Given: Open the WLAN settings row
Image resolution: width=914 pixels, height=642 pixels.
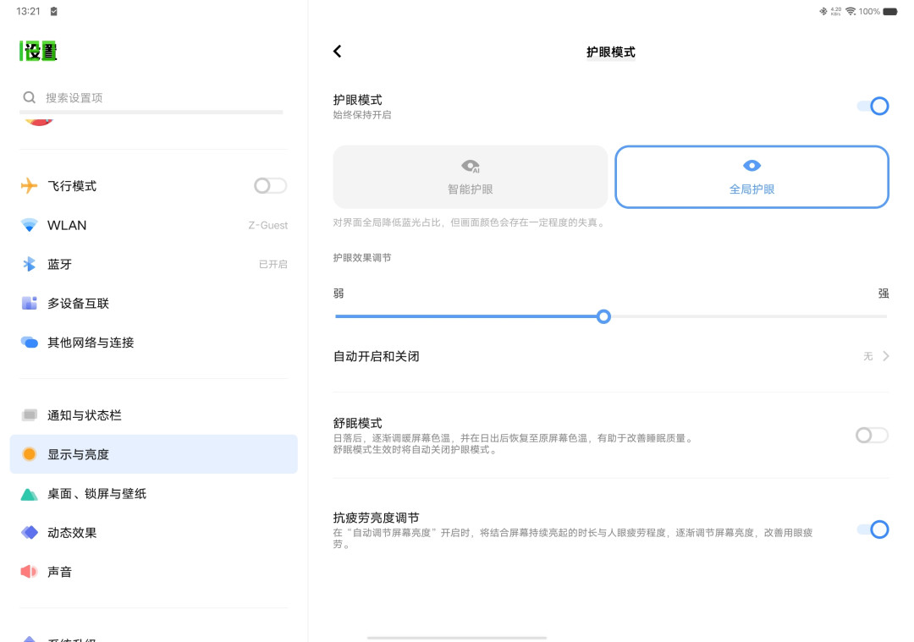Looking at the screenshot, I should point(154,225).
